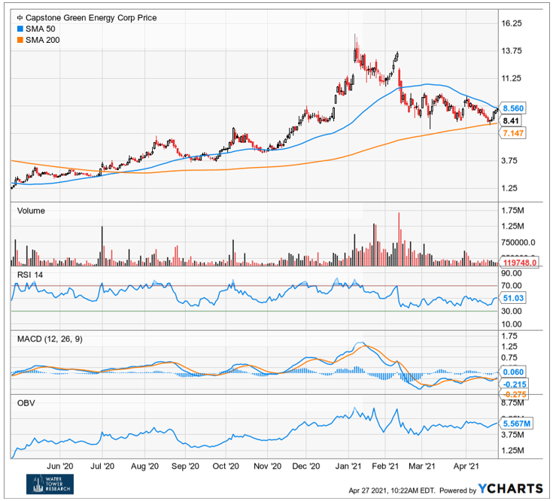Click the Water Tower Research logo
The height and width of the screenshot is (501, 553).
50,484
